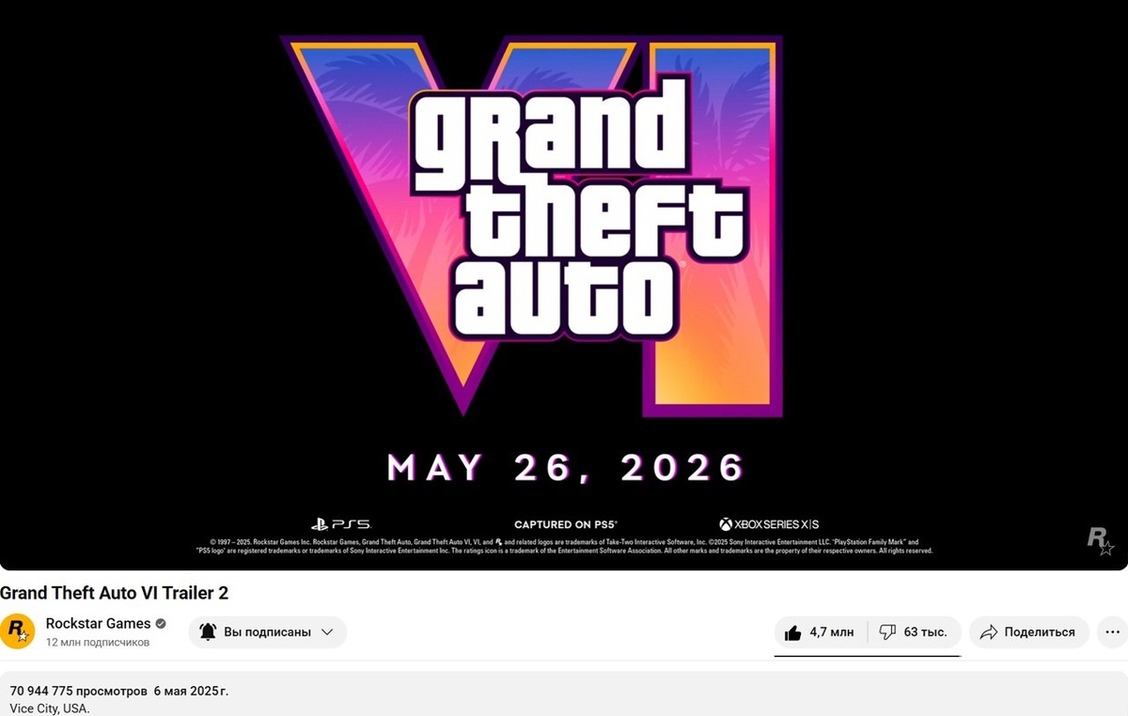1128x716 pixels.
Task: Toggle dislike showing 63 тыс.
Action: pyautogui.click(x=914, y=632)
